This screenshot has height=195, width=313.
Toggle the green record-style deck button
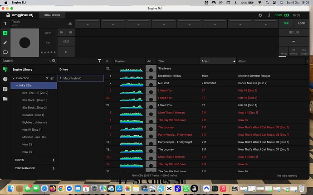tap(5, 33)
